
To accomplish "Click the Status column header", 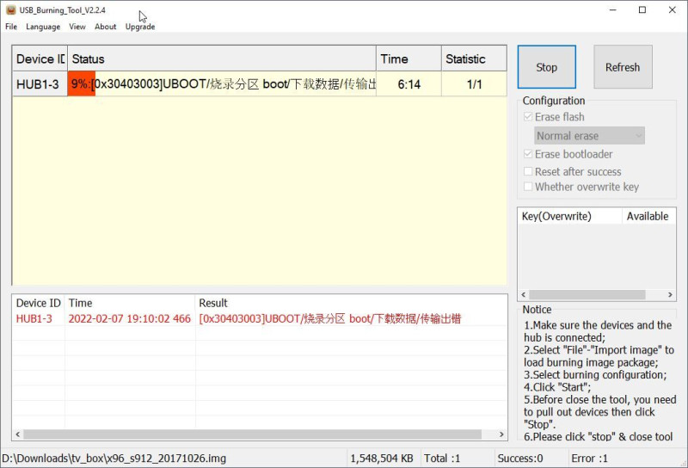I will tap(222, 58).
